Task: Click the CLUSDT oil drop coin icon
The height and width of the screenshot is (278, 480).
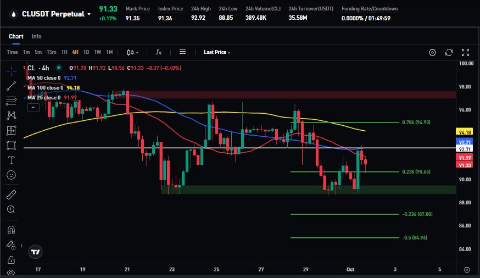Action: (13, 14)
